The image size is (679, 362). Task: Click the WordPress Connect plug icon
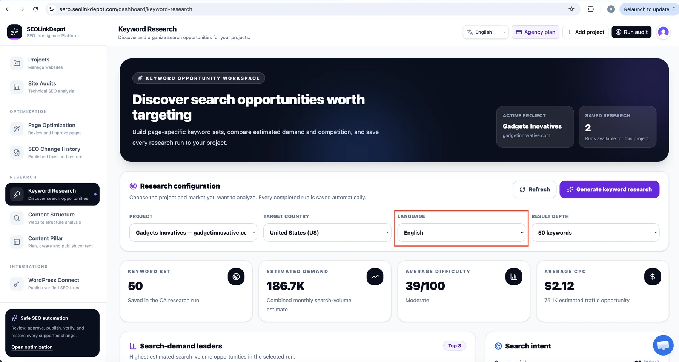(x=17, y=284)
